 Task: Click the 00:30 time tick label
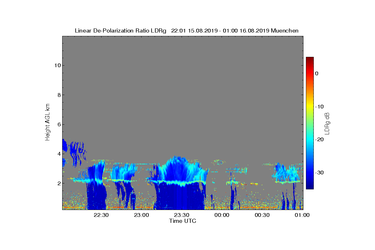pos(262,215)
